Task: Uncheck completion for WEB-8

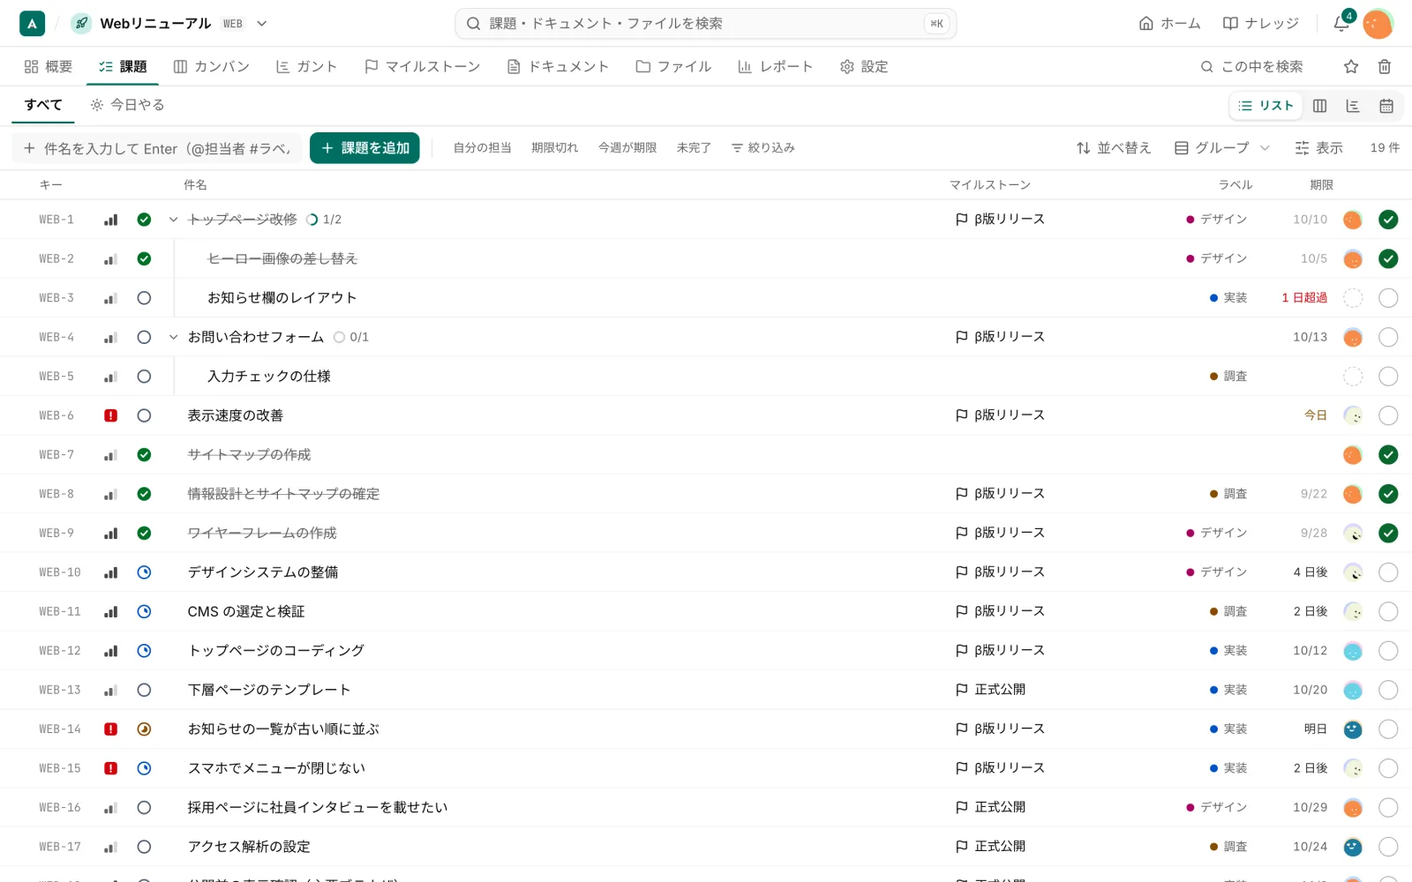Action: 1388,494
